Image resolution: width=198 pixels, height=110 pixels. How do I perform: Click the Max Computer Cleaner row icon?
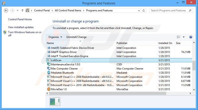(49, 68)
